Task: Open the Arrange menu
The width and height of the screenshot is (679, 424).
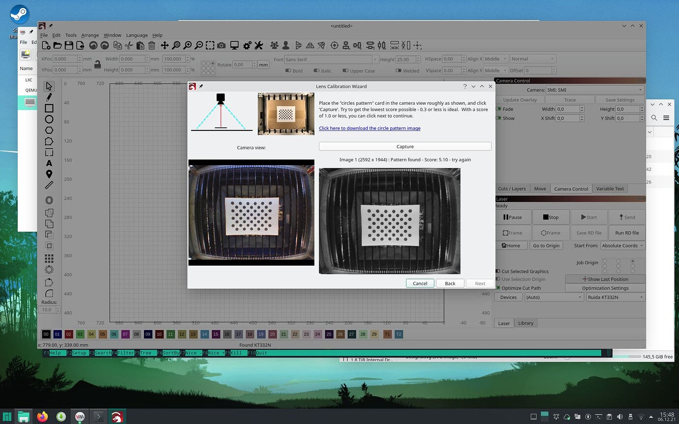Action: click(90, 35)
